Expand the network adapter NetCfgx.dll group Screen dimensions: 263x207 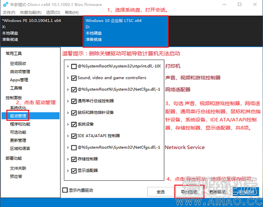(x=68, y=90)
